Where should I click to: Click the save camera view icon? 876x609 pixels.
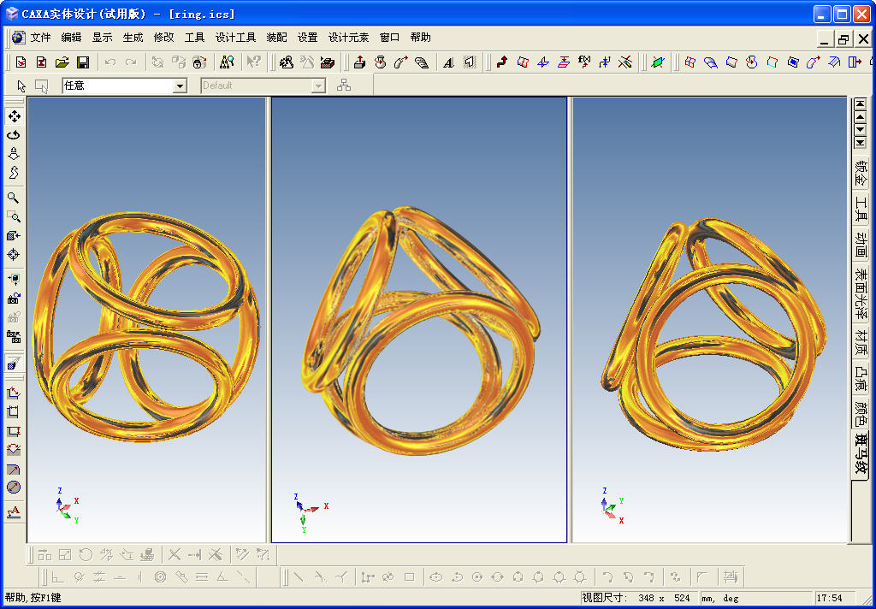click(x=14, y=299)
